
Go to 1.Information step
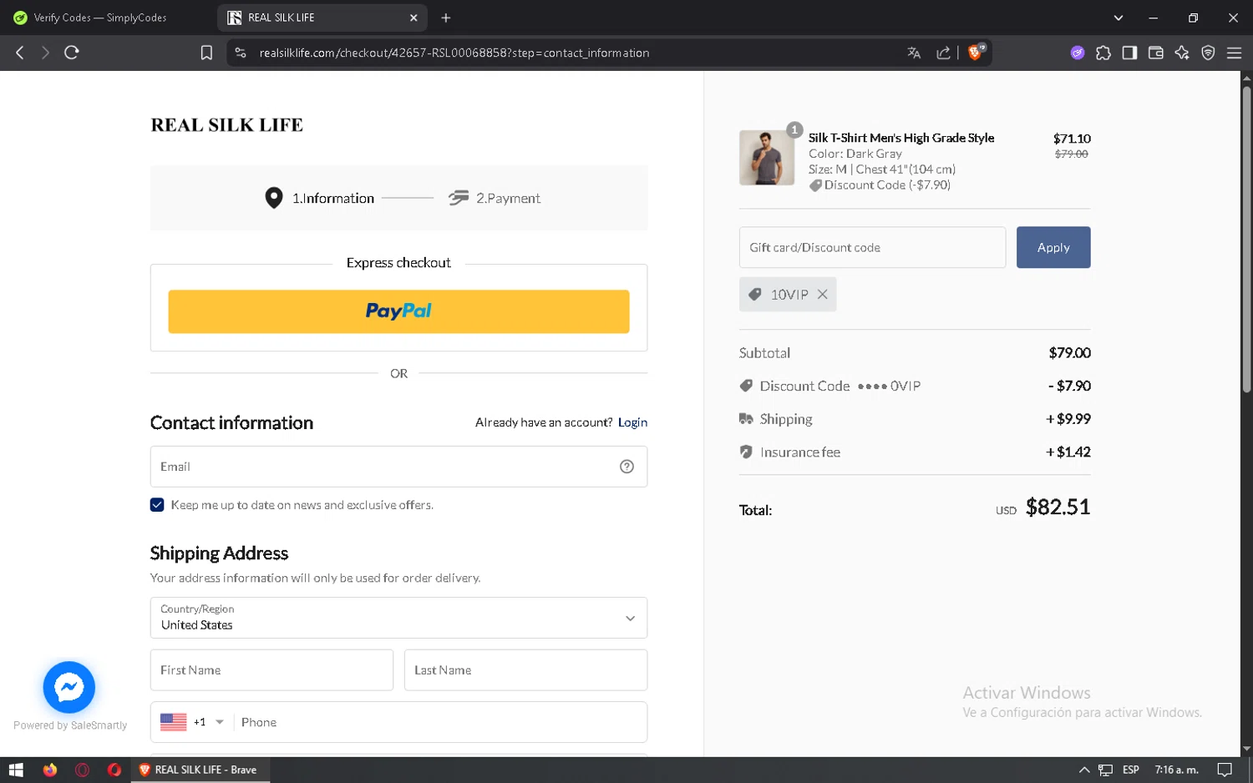[319, 198]
